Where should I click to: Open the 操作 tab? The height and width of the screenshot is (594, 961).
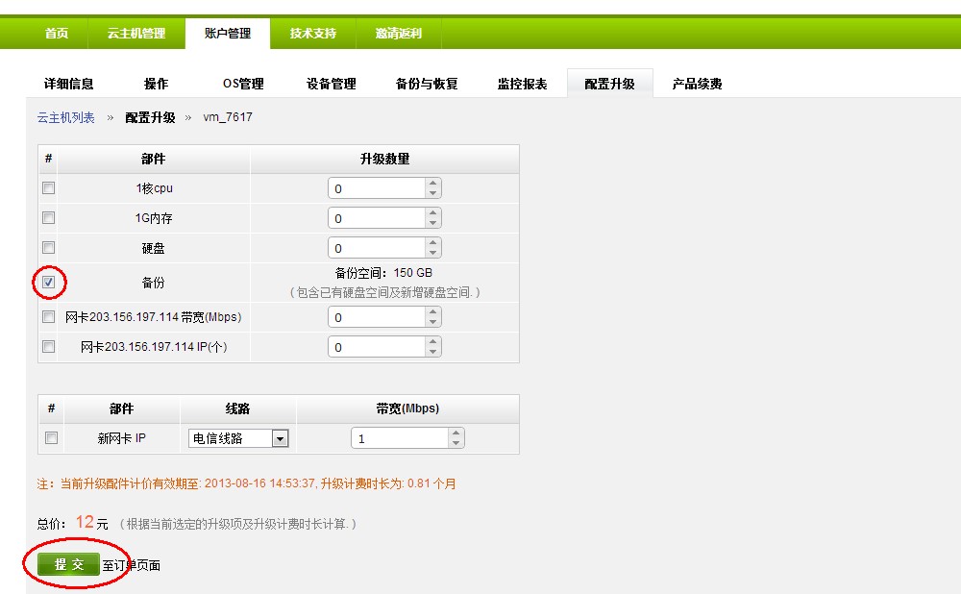[157, 83]
